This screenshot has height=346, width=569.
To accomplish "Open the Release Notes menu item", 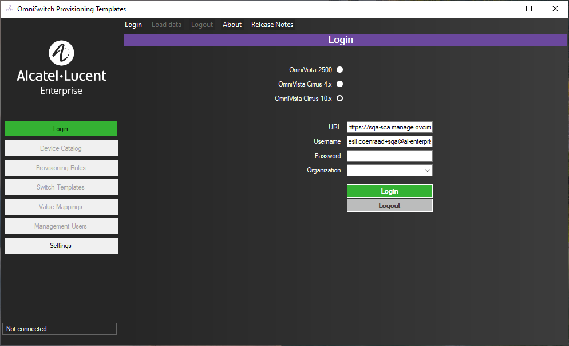I will click(x=272, y=25).
